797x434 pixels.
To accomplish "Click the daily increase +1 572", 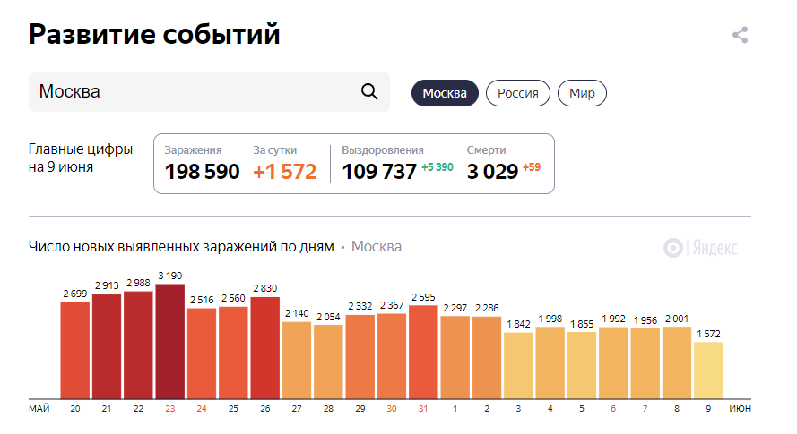I will pos(285,172).
